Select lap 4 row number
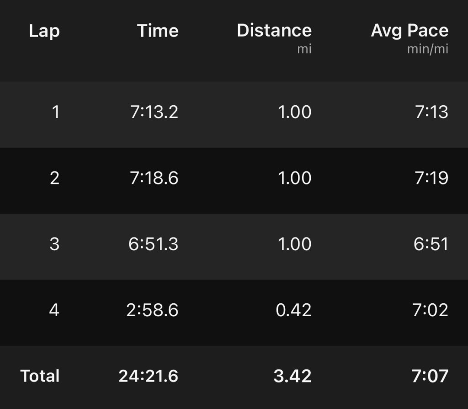 (54, 310)
